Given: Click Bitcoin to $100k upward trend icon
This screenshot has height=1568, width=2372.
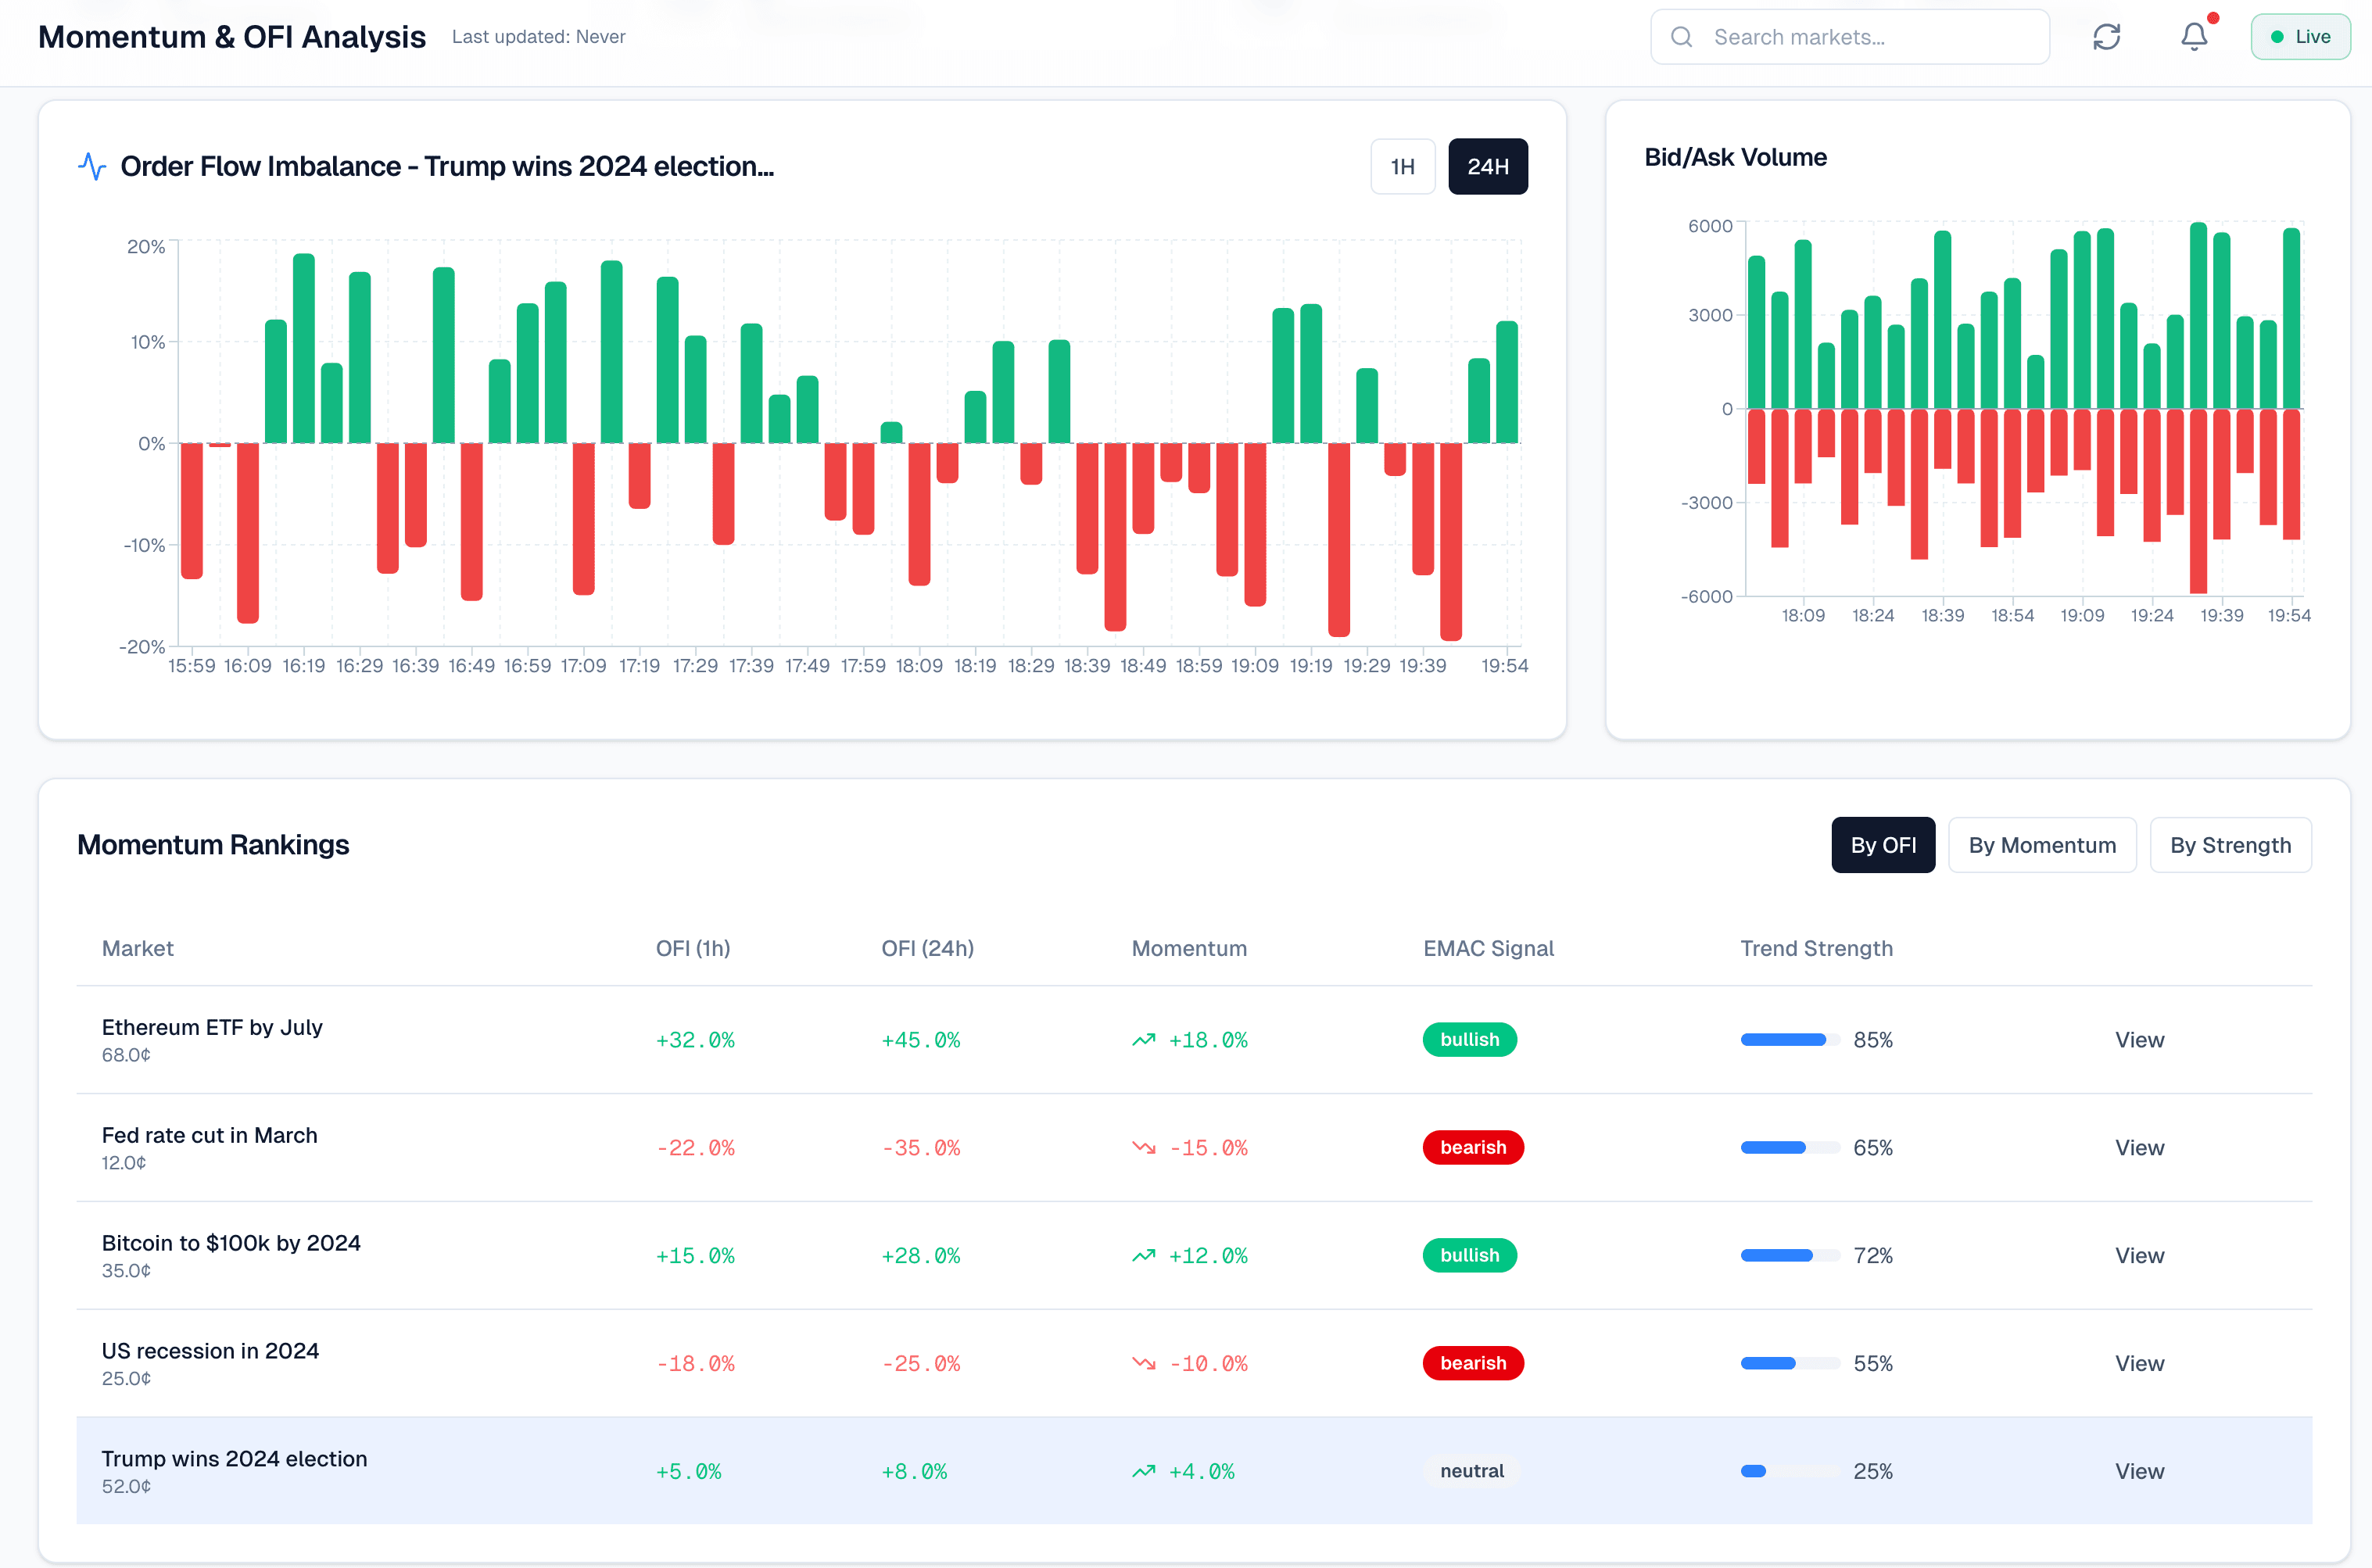Looking at the screenshot, I should point(1143,1256).
